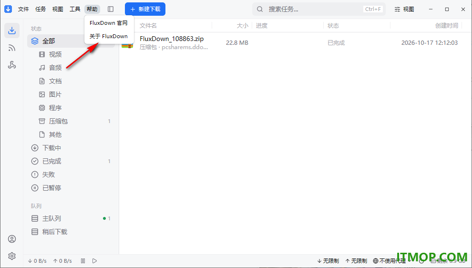Filter by 文档 category
Viewport: 472px width, 268px height.
[x=71, y=81]
